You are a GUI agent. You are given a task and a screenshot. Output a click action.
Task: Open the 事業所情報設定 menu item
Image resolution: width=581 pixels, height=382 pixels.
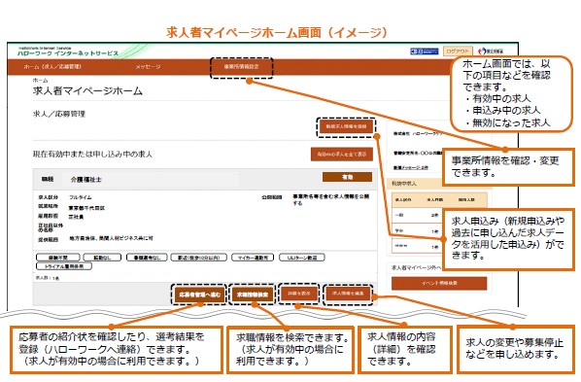[241, 67]
